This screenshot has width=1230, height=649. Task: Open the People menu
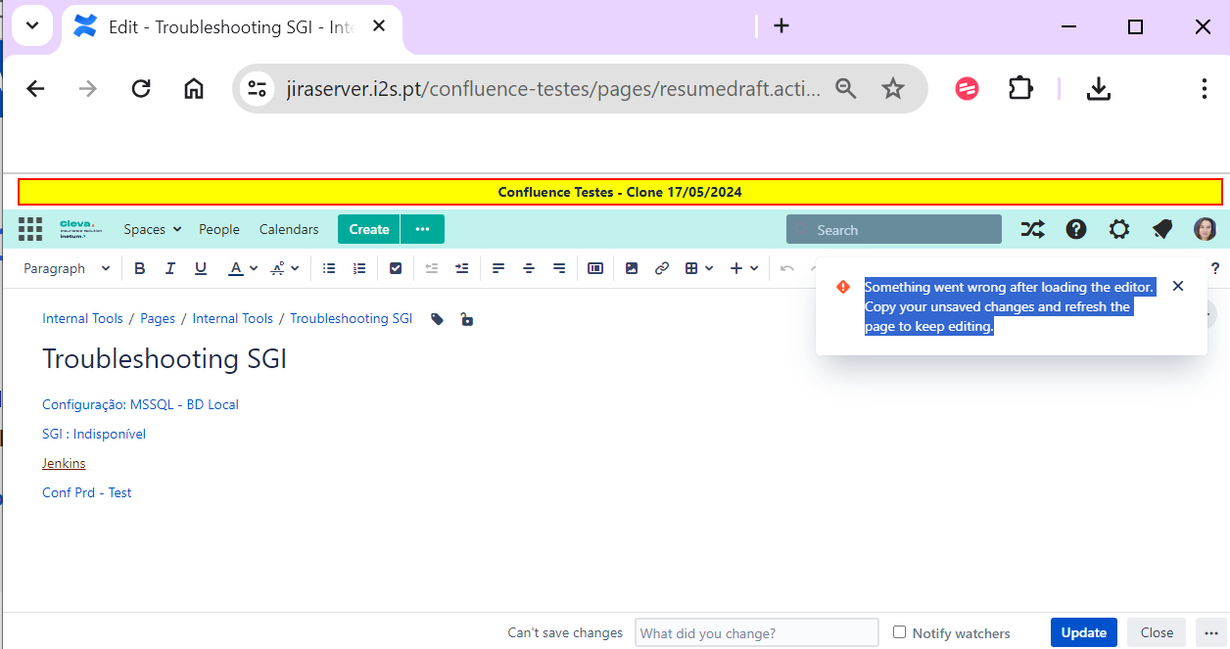click(x=219, y=229)
